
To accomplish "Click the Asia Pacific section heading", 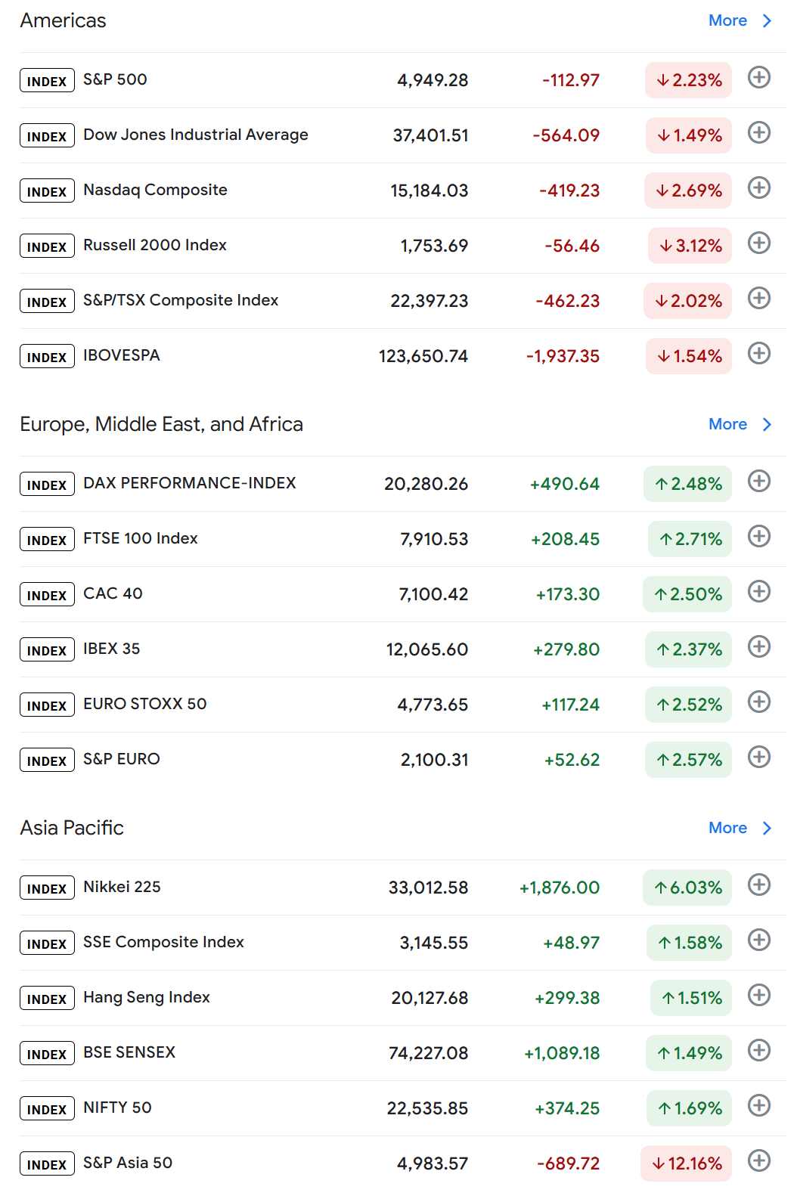I will (x=72, y=828).
